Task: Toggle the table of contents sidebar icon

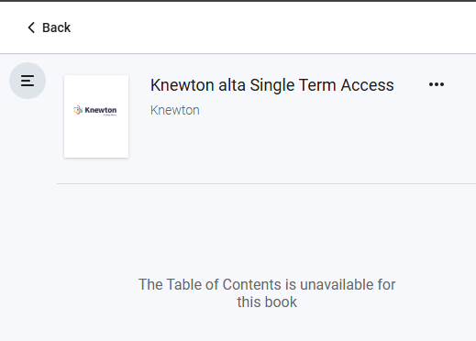Action: click(28, 81)
